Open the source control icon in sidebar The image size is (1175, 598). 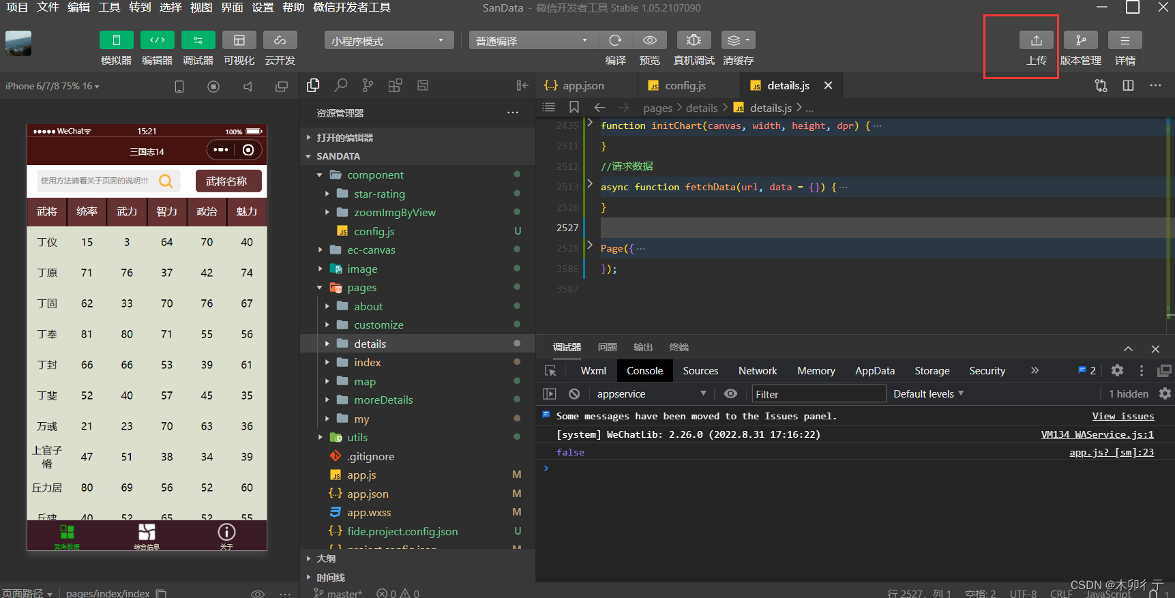[368, 85]
